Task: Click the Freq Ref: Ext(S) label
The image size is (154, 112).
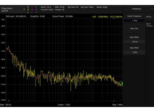Action: [x=47, y=10]
